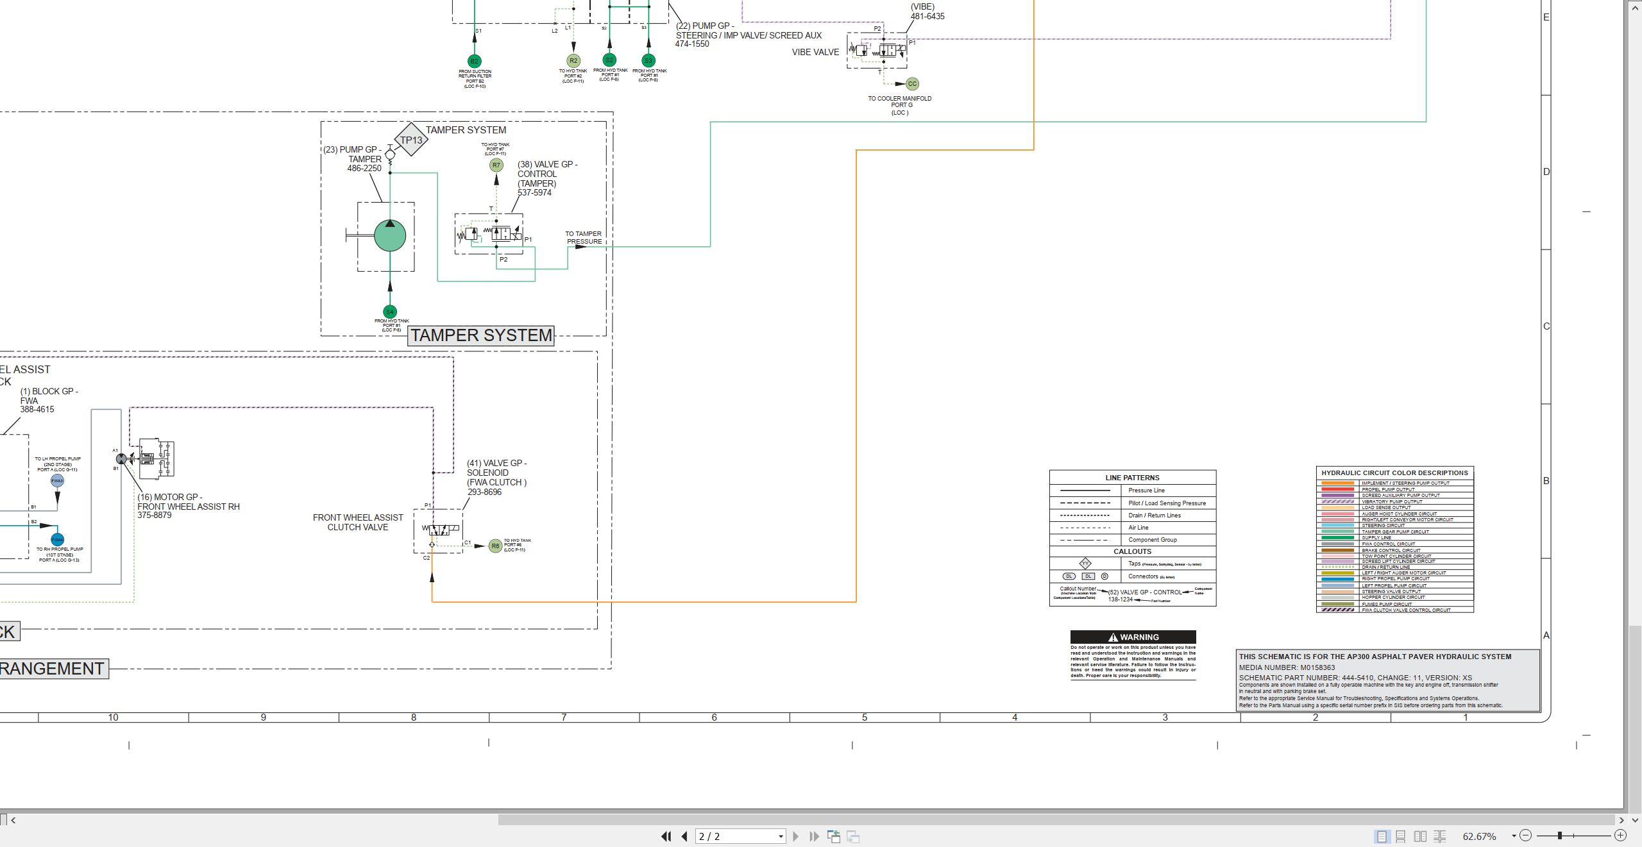The image size is (1642, 847).
Task: Click the FWA3 connector circle
Action: coord(57,480)
